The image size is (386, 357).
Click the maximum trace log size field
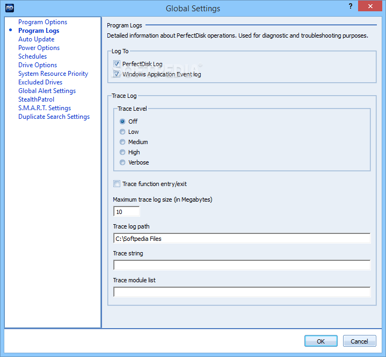tap(127, 211)
